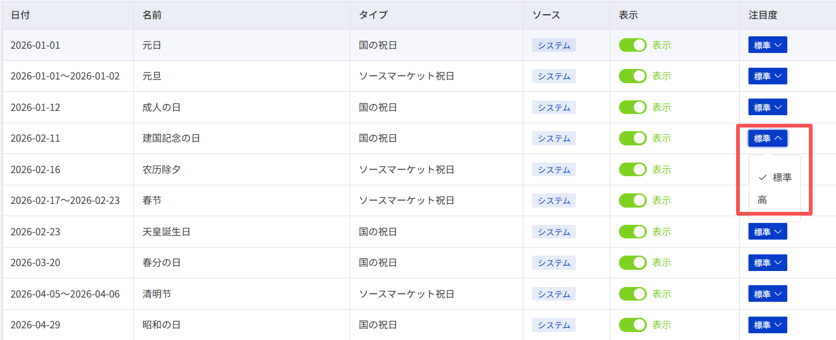Choose checked 標準 option in menu

pos(774,177)
